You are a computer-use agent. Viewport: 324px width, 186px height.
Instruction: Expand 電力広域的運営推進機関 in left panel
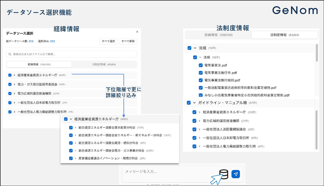[x=14, y=93]
